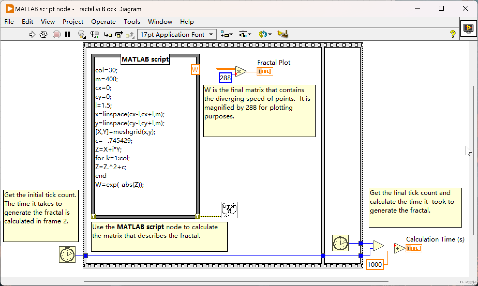This screenshot has width=478, height=286.
Task: Show Context Help question mark
Action: pos(453,34)
